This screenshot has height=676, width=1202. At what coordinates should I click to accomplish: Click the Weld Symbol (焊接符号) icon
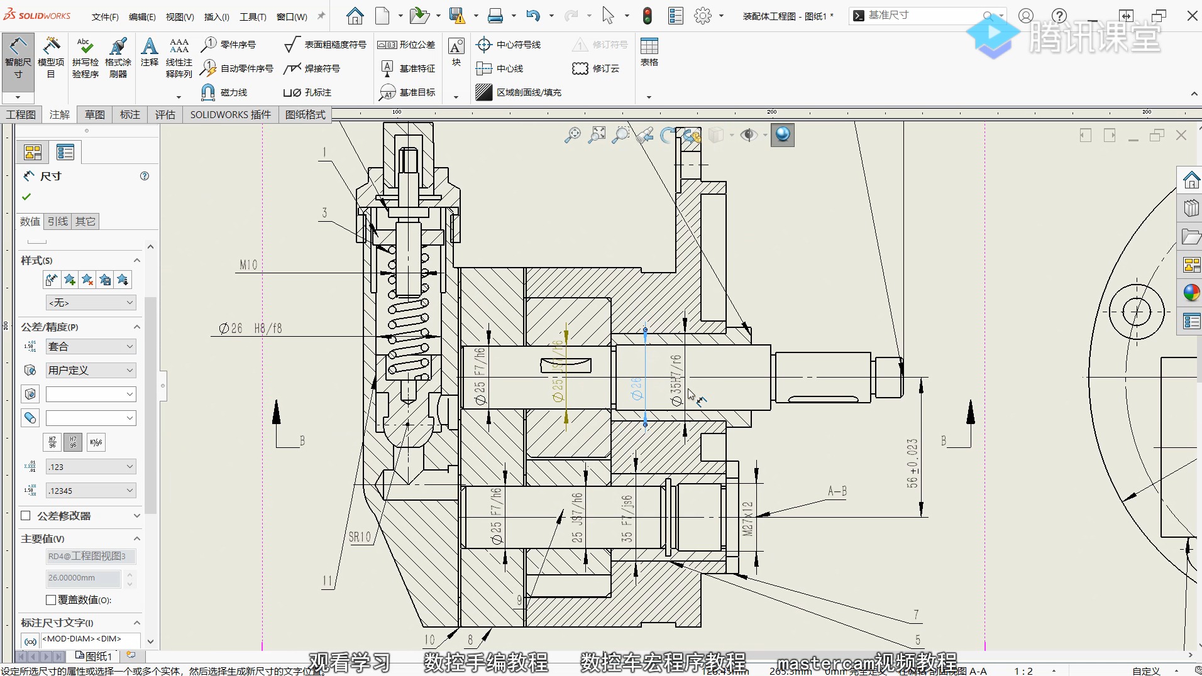point(292,68)
